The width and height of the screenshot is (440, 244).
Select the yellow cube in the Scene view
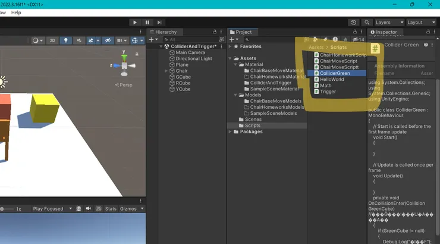[x=45, y=108]
